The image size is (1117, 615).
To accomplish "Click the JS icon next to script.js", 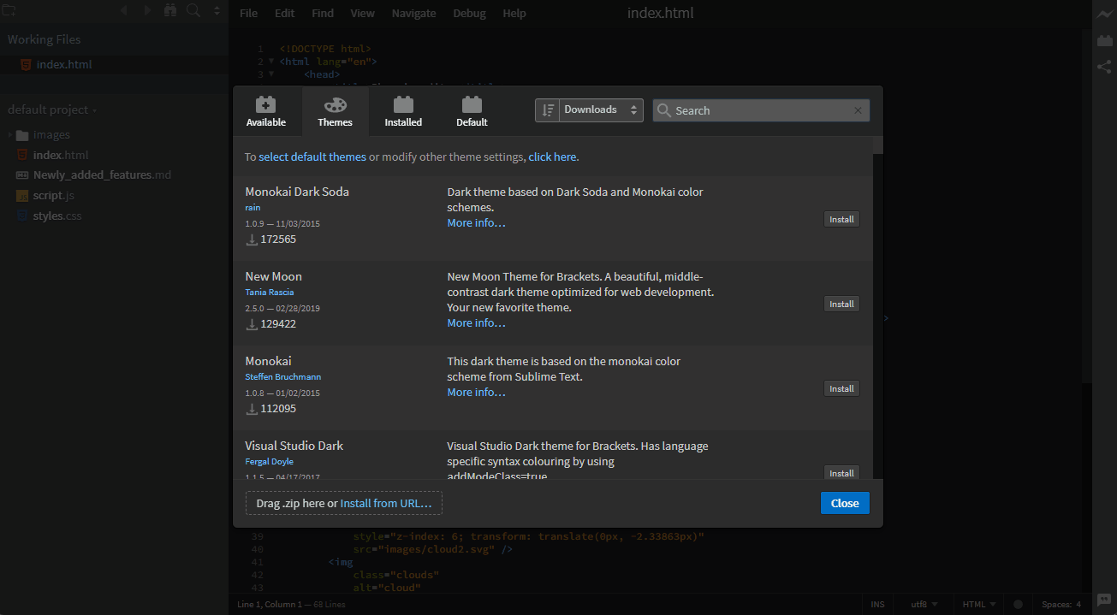I will point(22,196).
